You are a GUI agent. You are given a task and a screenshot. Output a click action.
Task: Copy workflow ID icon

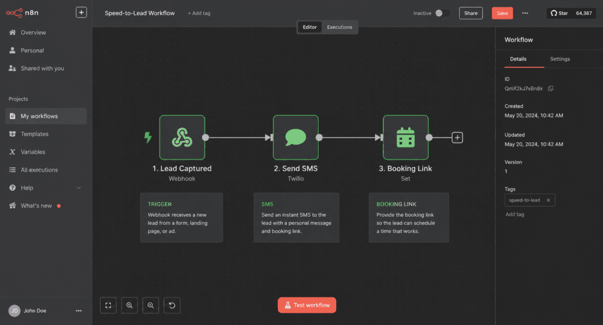[x=551, y=89]
